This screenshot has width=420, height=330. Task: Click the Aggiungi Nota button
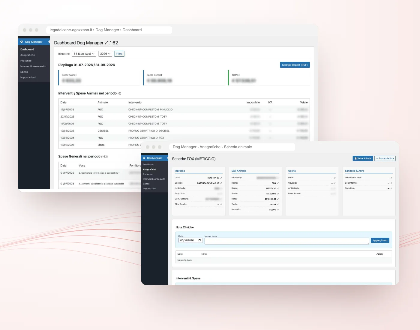coord(380,240)
